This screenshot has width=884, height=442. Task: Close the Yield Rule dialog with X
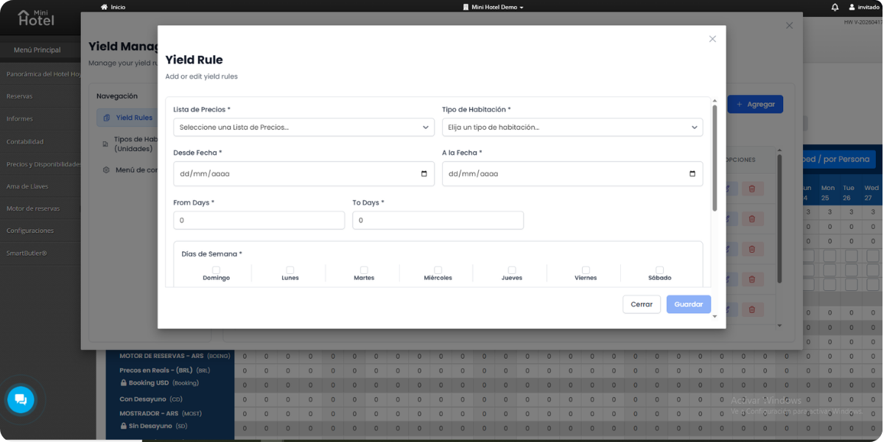[x=712, y=39]
